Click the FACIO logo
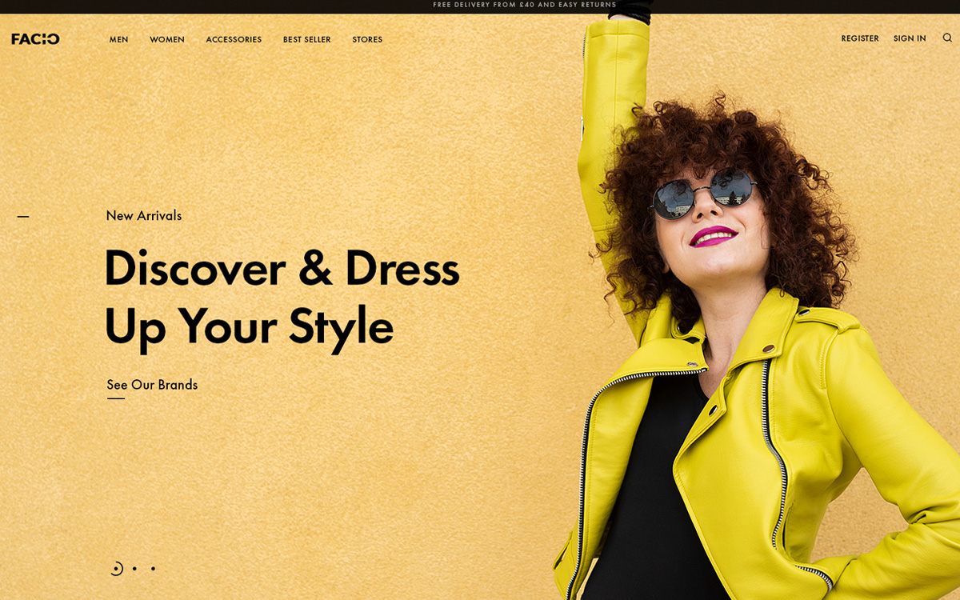Viewport: 960px width, 600px height. click(35, 38)
